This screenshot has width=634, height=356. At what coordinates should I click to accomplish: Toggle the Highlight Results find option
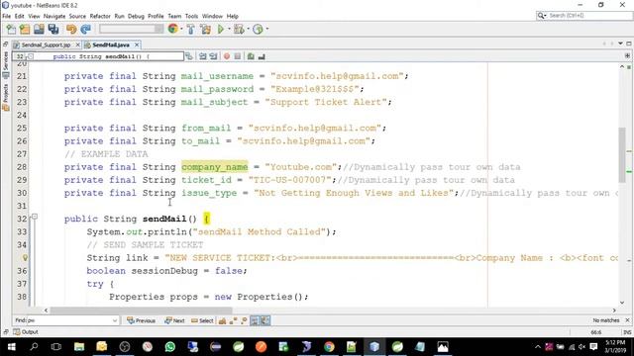pos(255,320)
